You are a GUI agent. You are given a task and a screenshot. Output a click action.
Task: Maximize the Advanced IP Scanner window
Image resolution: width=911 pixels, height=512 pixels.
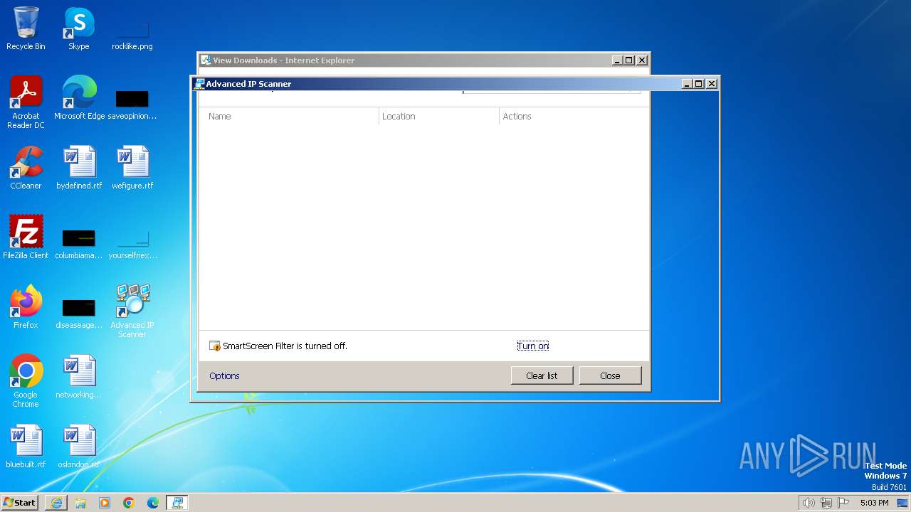coord(698,83)
